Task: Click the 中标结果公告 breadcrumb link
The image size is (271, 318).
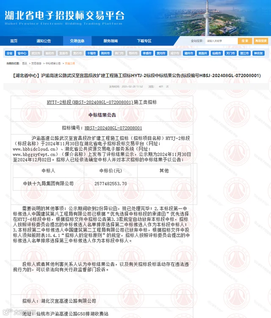Action: pos(53,64)
